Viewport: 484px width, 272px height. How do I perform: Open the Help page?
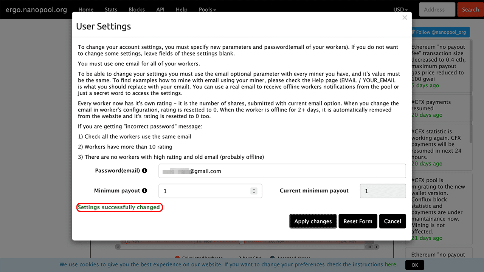(x=181, y=10)
